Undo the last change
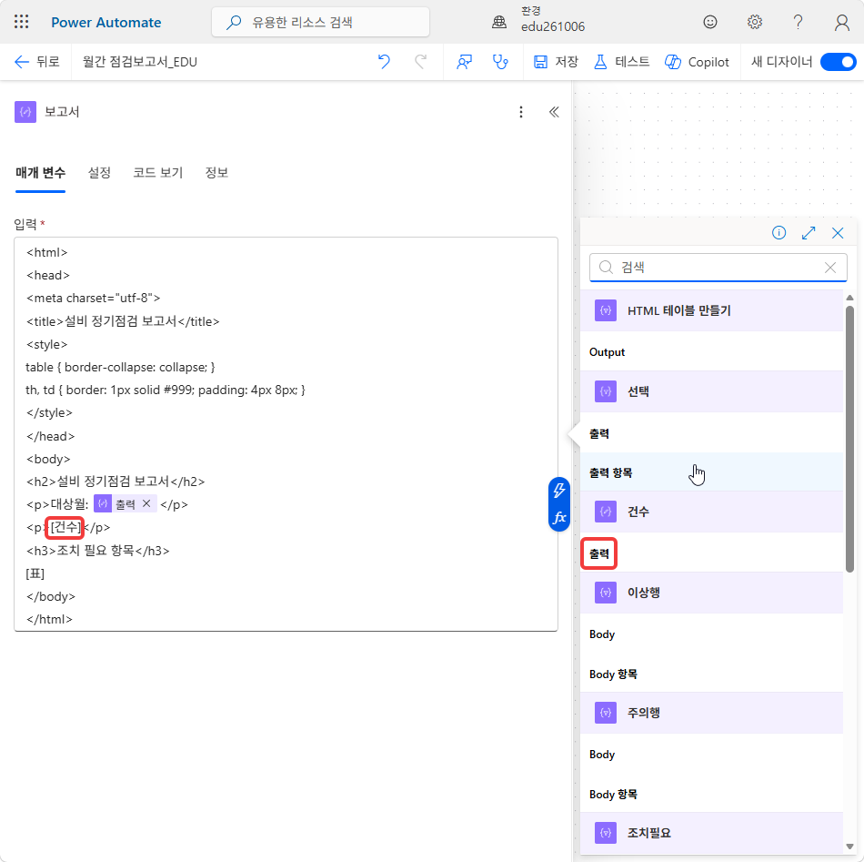The width and height of the screenshot is (864, 862). click(384, 62)
